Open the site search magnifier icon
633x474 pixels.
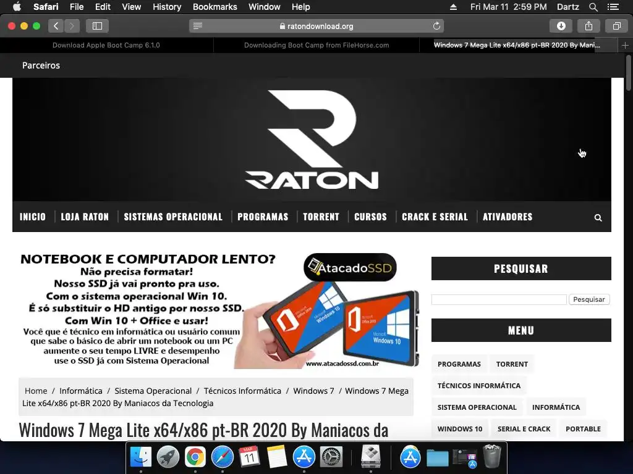[598, 218]
